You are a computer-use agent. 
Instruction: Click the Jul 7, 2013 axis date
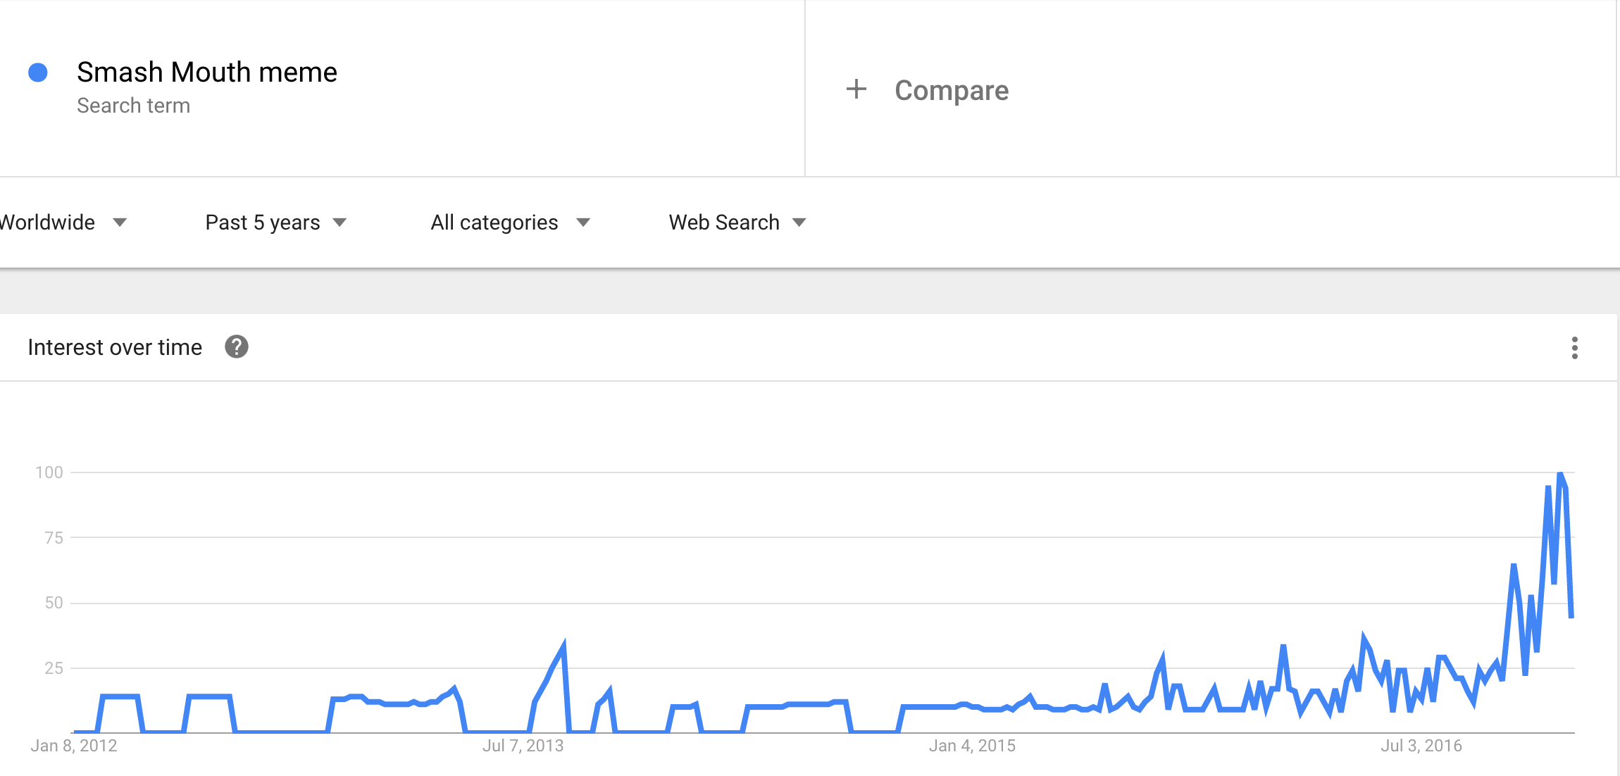pyautogui.click(x=523, y=746)
